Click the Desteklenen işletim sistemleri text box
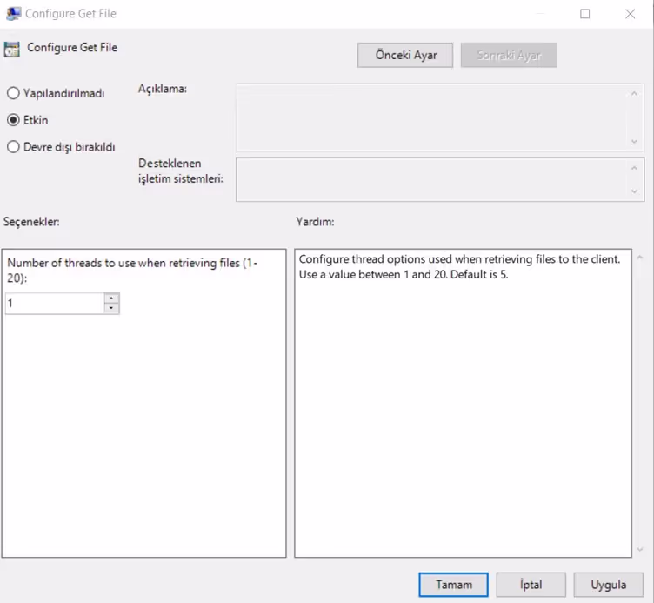Viewport: 654px width, 603px height. [x=440, y=179]
